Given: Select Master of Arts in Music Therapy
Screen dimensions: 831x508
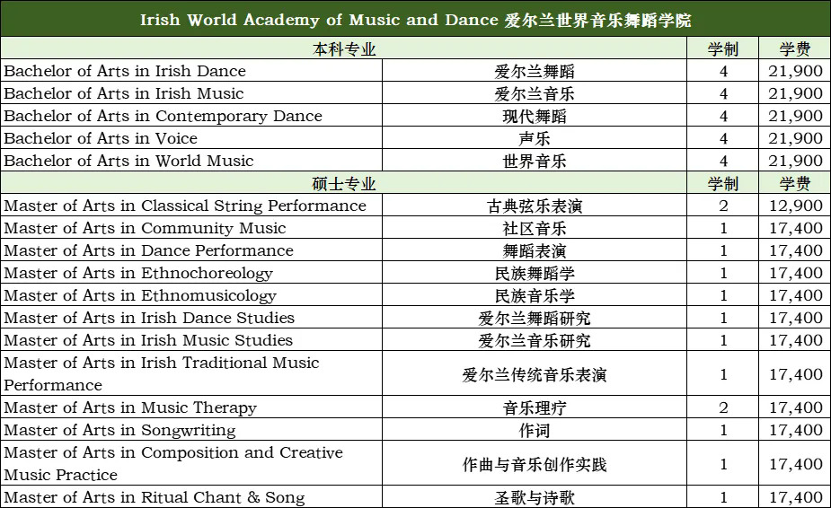Looking at the screenshot, I should 130,407.
